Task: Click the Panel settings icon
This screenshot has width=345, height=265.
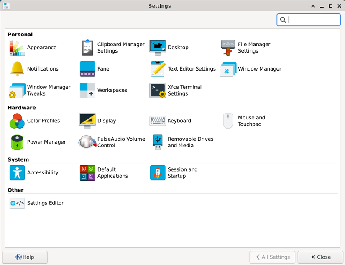Action: pos(87,69)
